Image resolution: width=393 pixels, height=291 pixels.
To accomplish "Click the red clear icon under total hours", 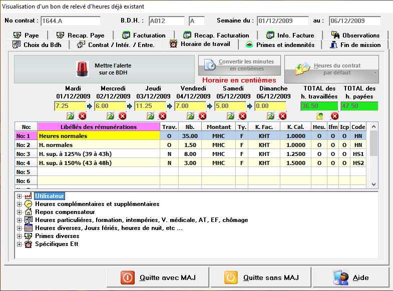I will (x=335, y=116).
